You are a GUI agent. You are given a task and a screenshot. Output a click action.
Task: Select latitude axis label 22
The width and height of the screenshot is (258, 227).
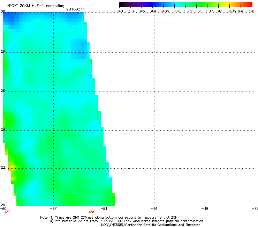click(3, 168)
